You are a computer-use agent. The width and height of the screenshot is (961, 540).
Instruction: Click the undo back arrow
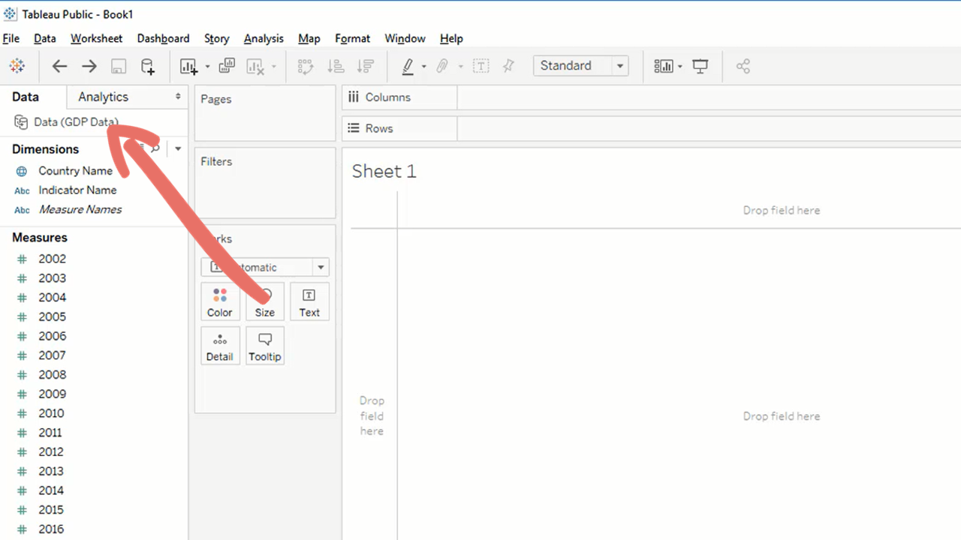click(59, 66)
